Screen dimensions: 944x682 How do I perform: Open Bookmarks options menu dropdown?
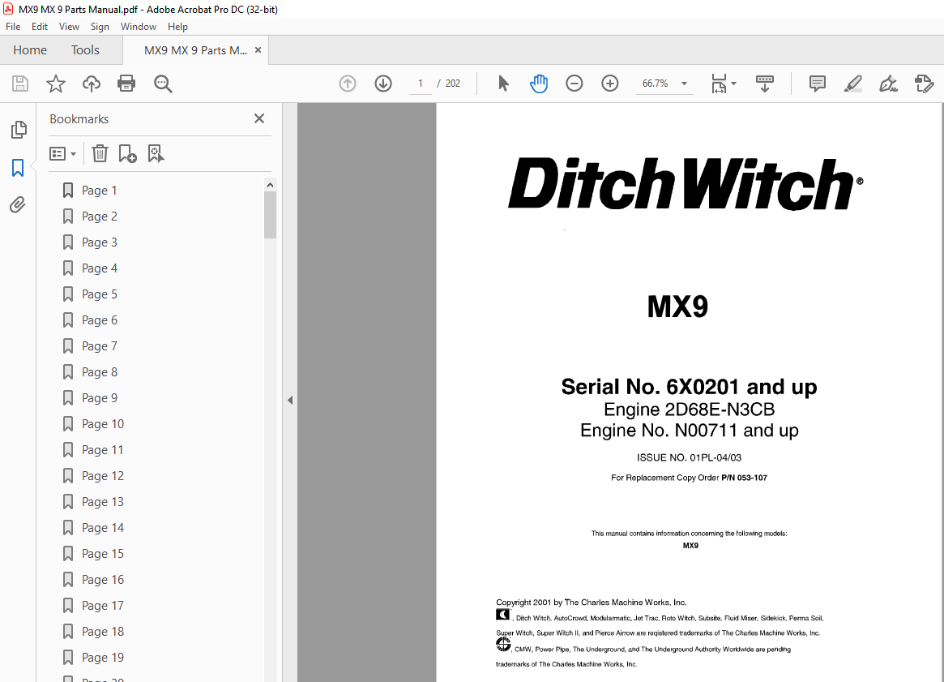point(62,153)
